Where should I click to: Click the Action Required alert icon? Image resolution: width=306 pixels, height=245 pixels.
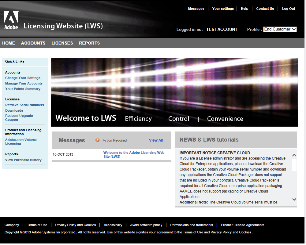pos(97,140)
